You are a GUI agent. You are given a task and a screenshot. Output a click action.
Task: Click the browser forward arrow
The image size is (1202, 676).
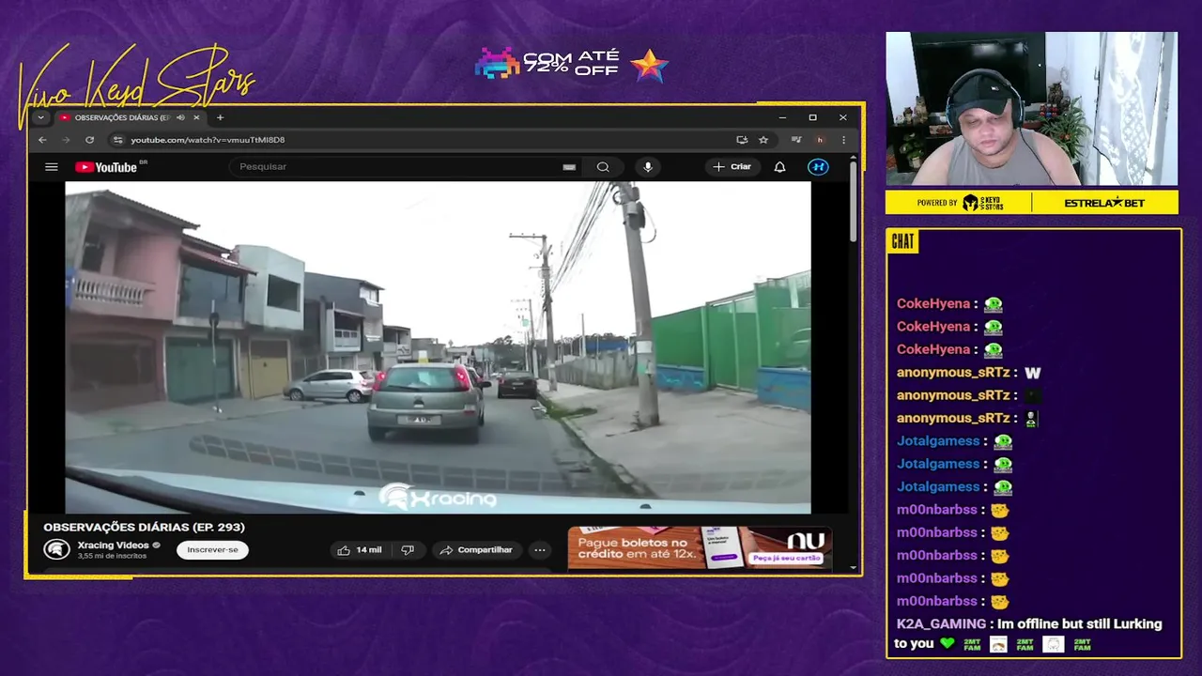(x=66, y=140)
